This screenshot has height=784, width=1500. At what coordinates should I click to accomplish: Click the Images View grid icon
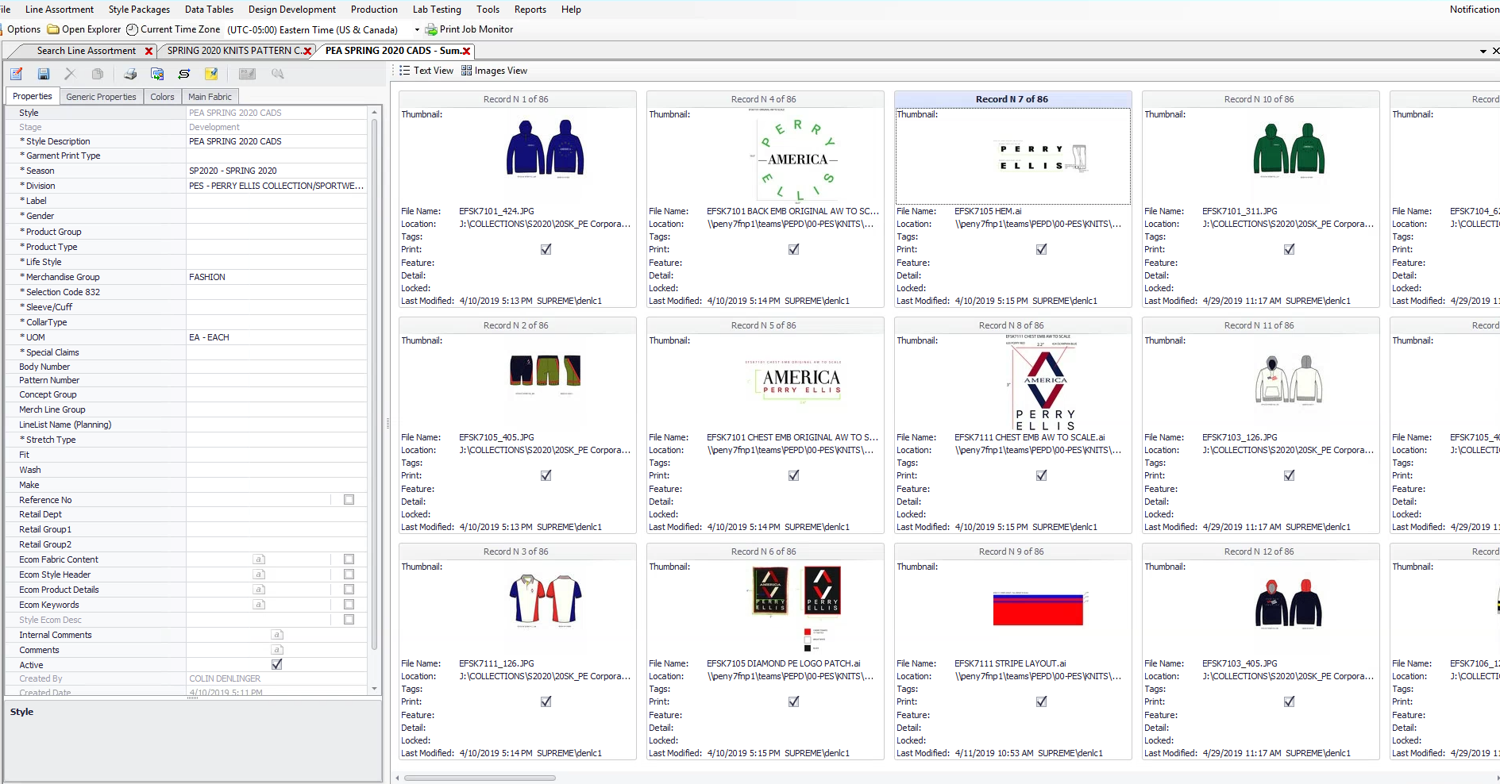coord(466,71)
